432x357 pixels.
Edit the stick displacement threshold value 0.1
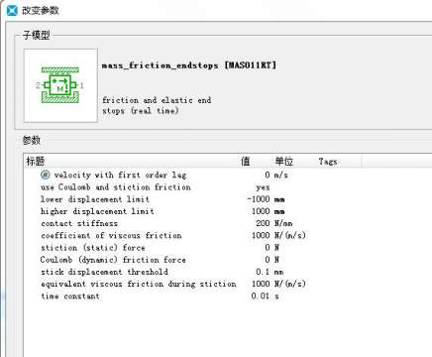[x=263, y=272]
